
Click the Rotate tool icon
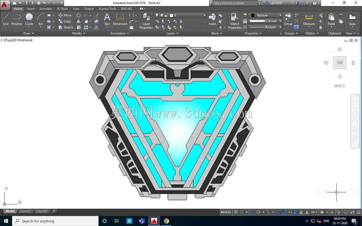coord(78,15)
